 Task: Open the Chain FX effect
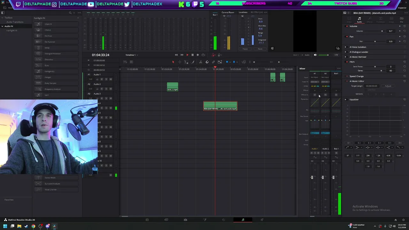pyautogui.click(x=56, y=24)
